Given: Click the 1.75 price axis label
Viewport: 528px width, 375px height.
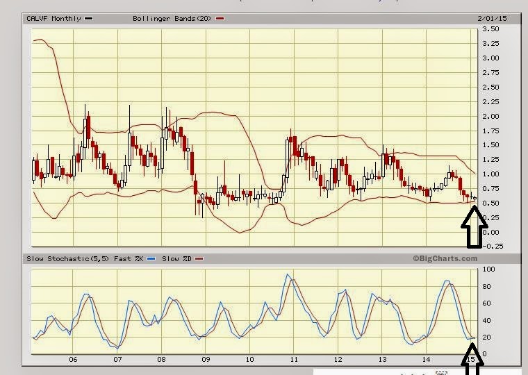Looking at the screenshot, I should [490, 131].
